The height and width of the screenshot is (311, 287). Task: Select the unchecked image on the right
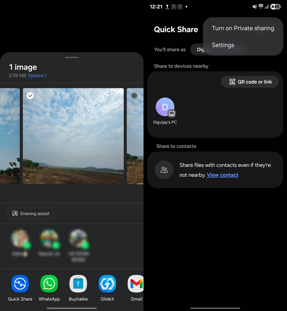click(x=134, y=96)
